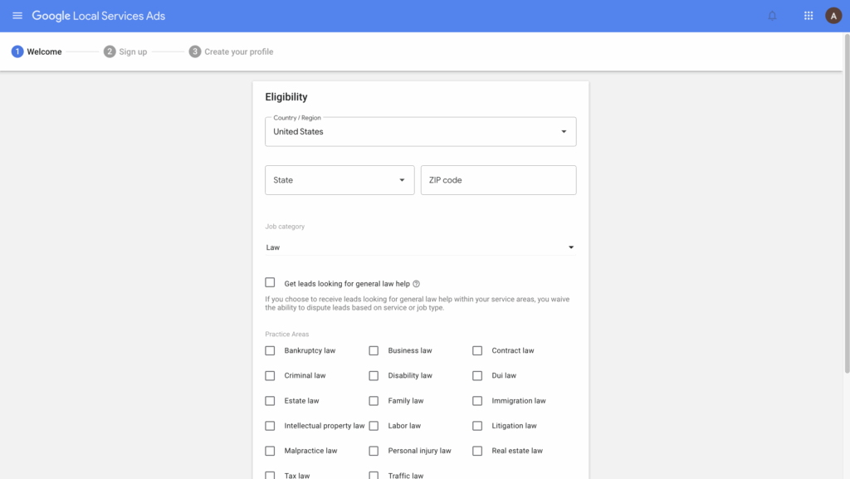Viewport: 850px width, 479px height.
Task: Expand the State dropdown
Action: [x=340, y=180]
